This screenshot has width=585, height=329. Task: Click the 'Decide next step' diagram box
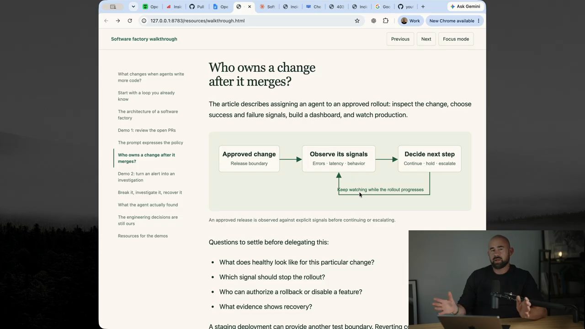tap(430, 159)
